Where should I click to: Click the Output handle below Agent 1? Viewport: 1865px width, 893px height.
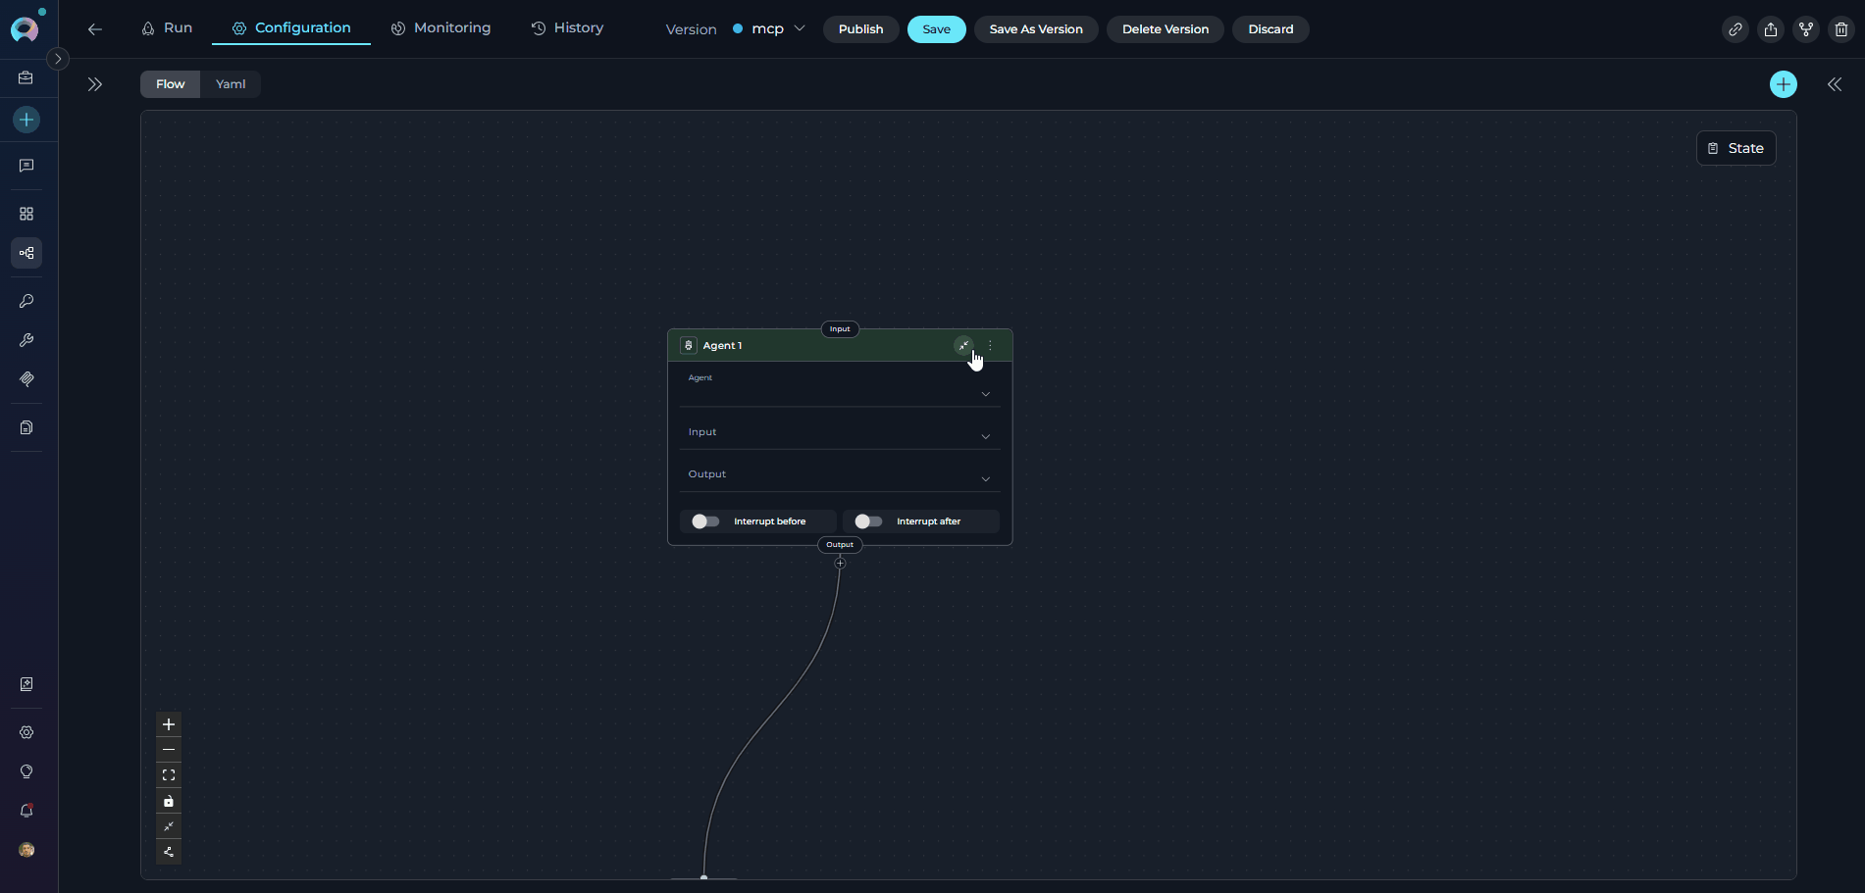pos(840,545)
